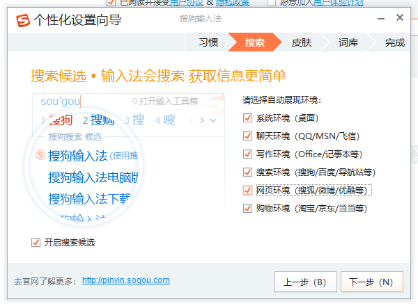Click 9 打开输入工具箱 hint text

[x=165, y=101]
